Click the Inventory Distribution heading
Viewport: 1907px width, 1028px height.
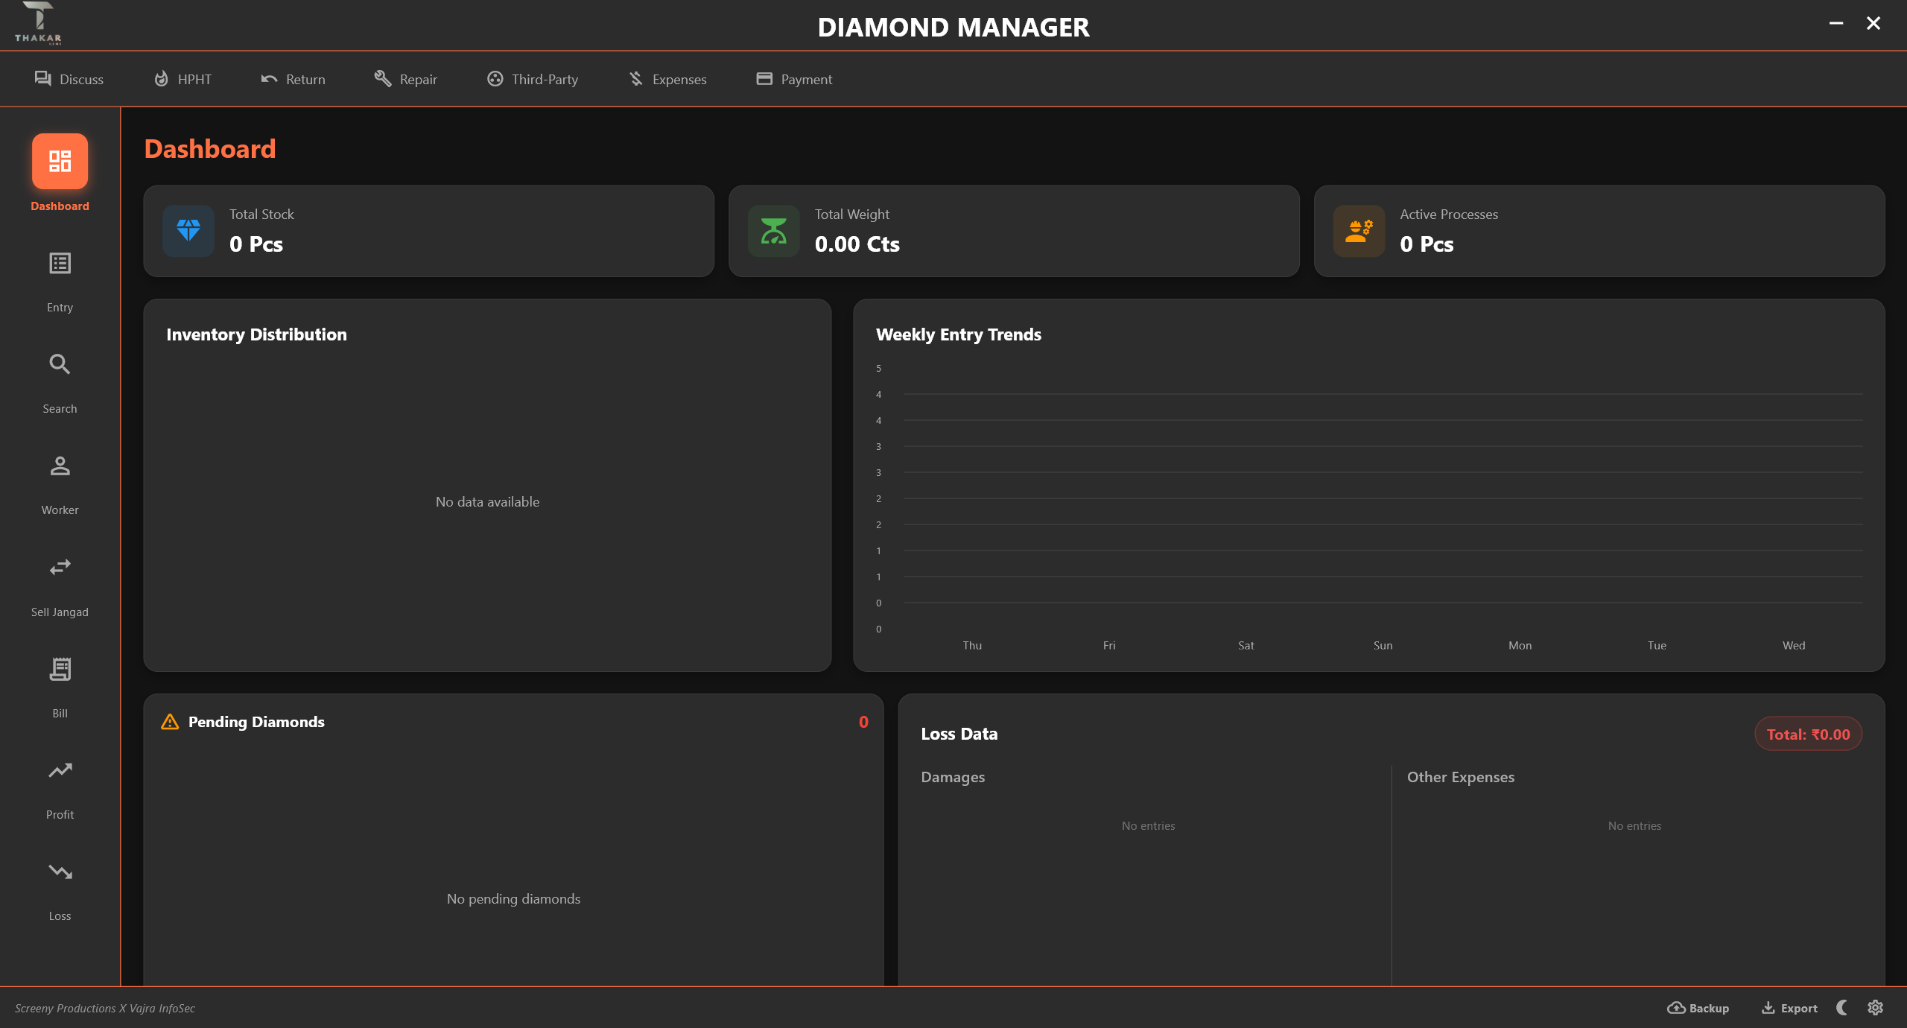[256, 334]
